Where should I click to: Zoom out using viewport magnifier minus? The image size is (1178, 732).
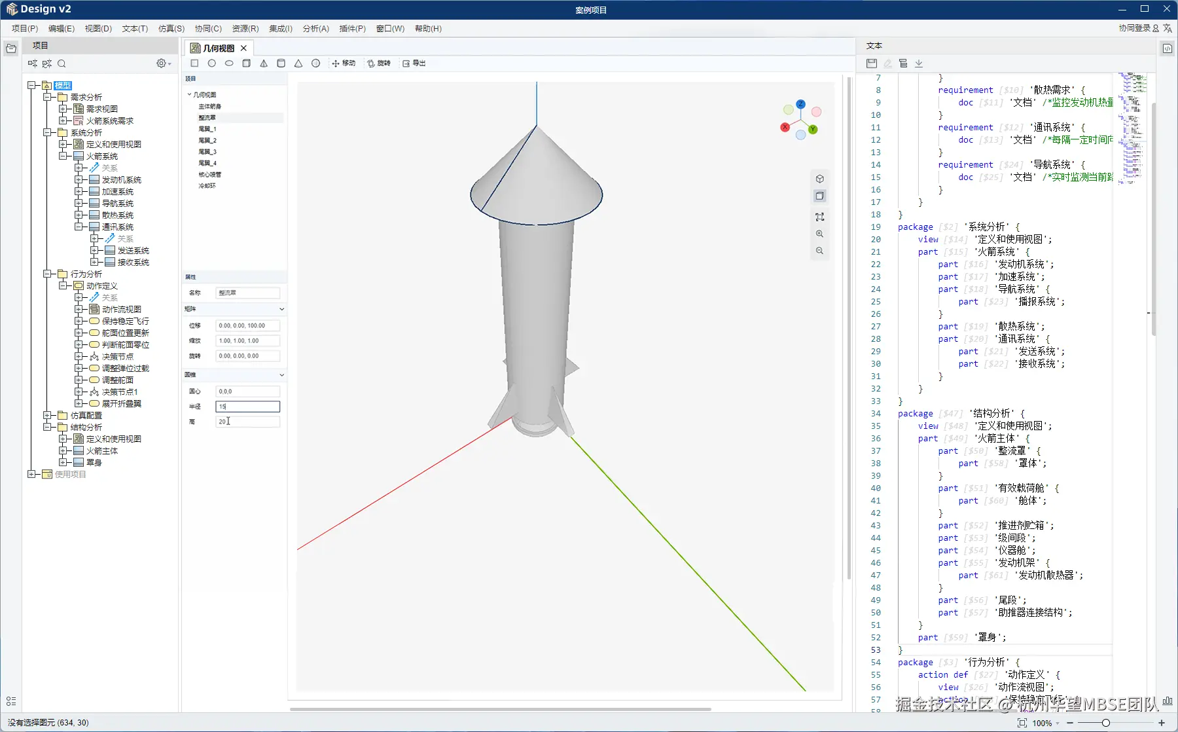[819, 251]
